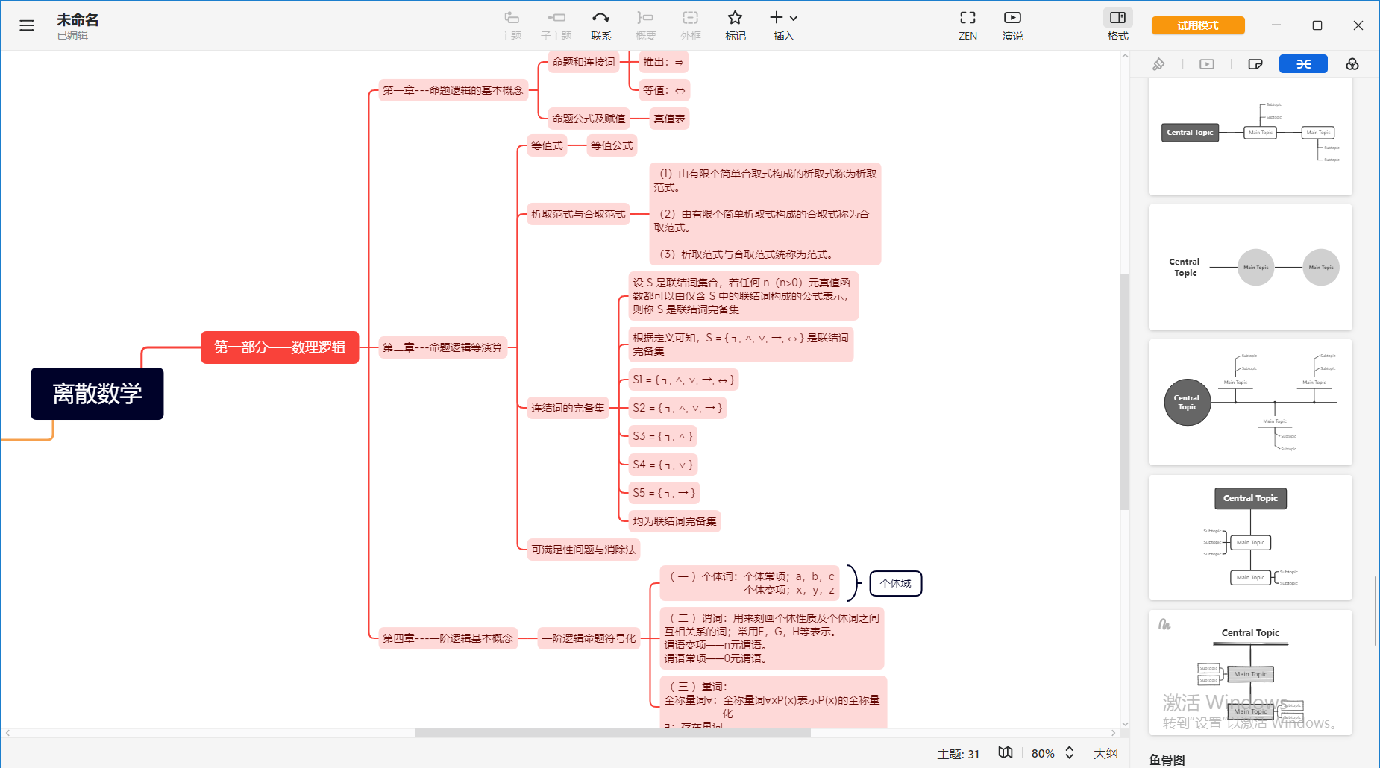Start 演说 presentation mode
Image resolution: width=1380 pixels, height=768 pixels.
pyautogui.click(x=1012, y=25)
